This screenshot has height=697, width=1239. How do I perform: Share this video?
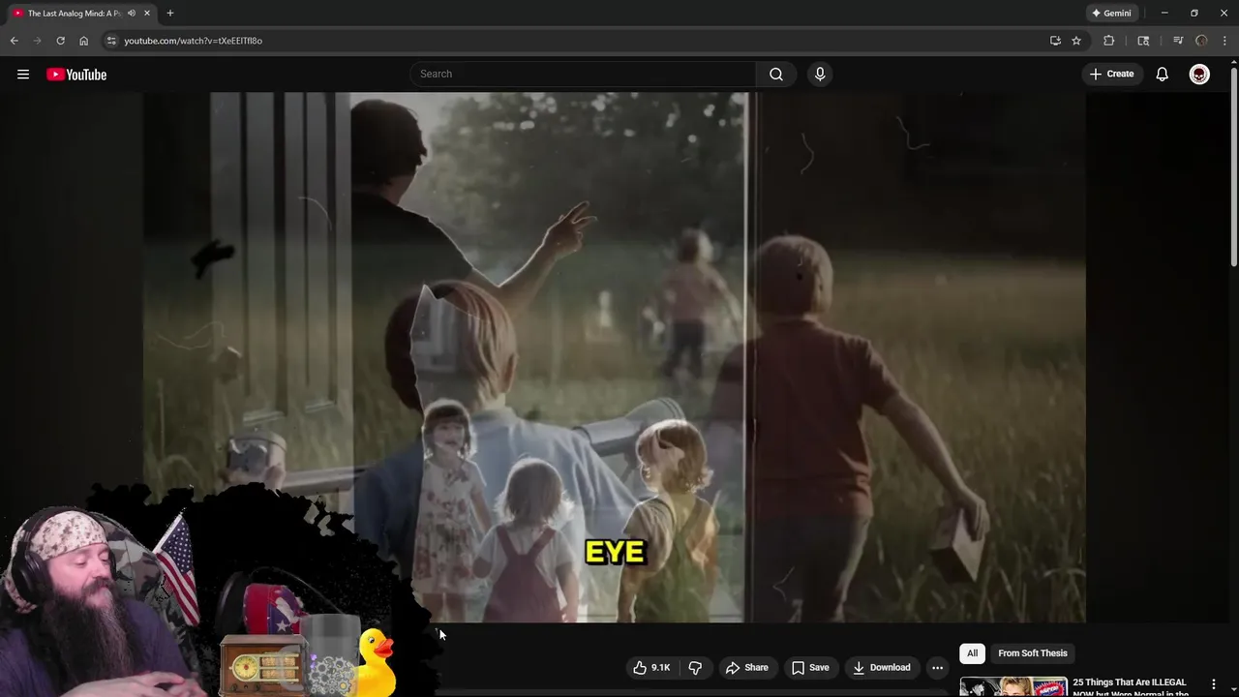pyautogui.click(x=746, y=667)
